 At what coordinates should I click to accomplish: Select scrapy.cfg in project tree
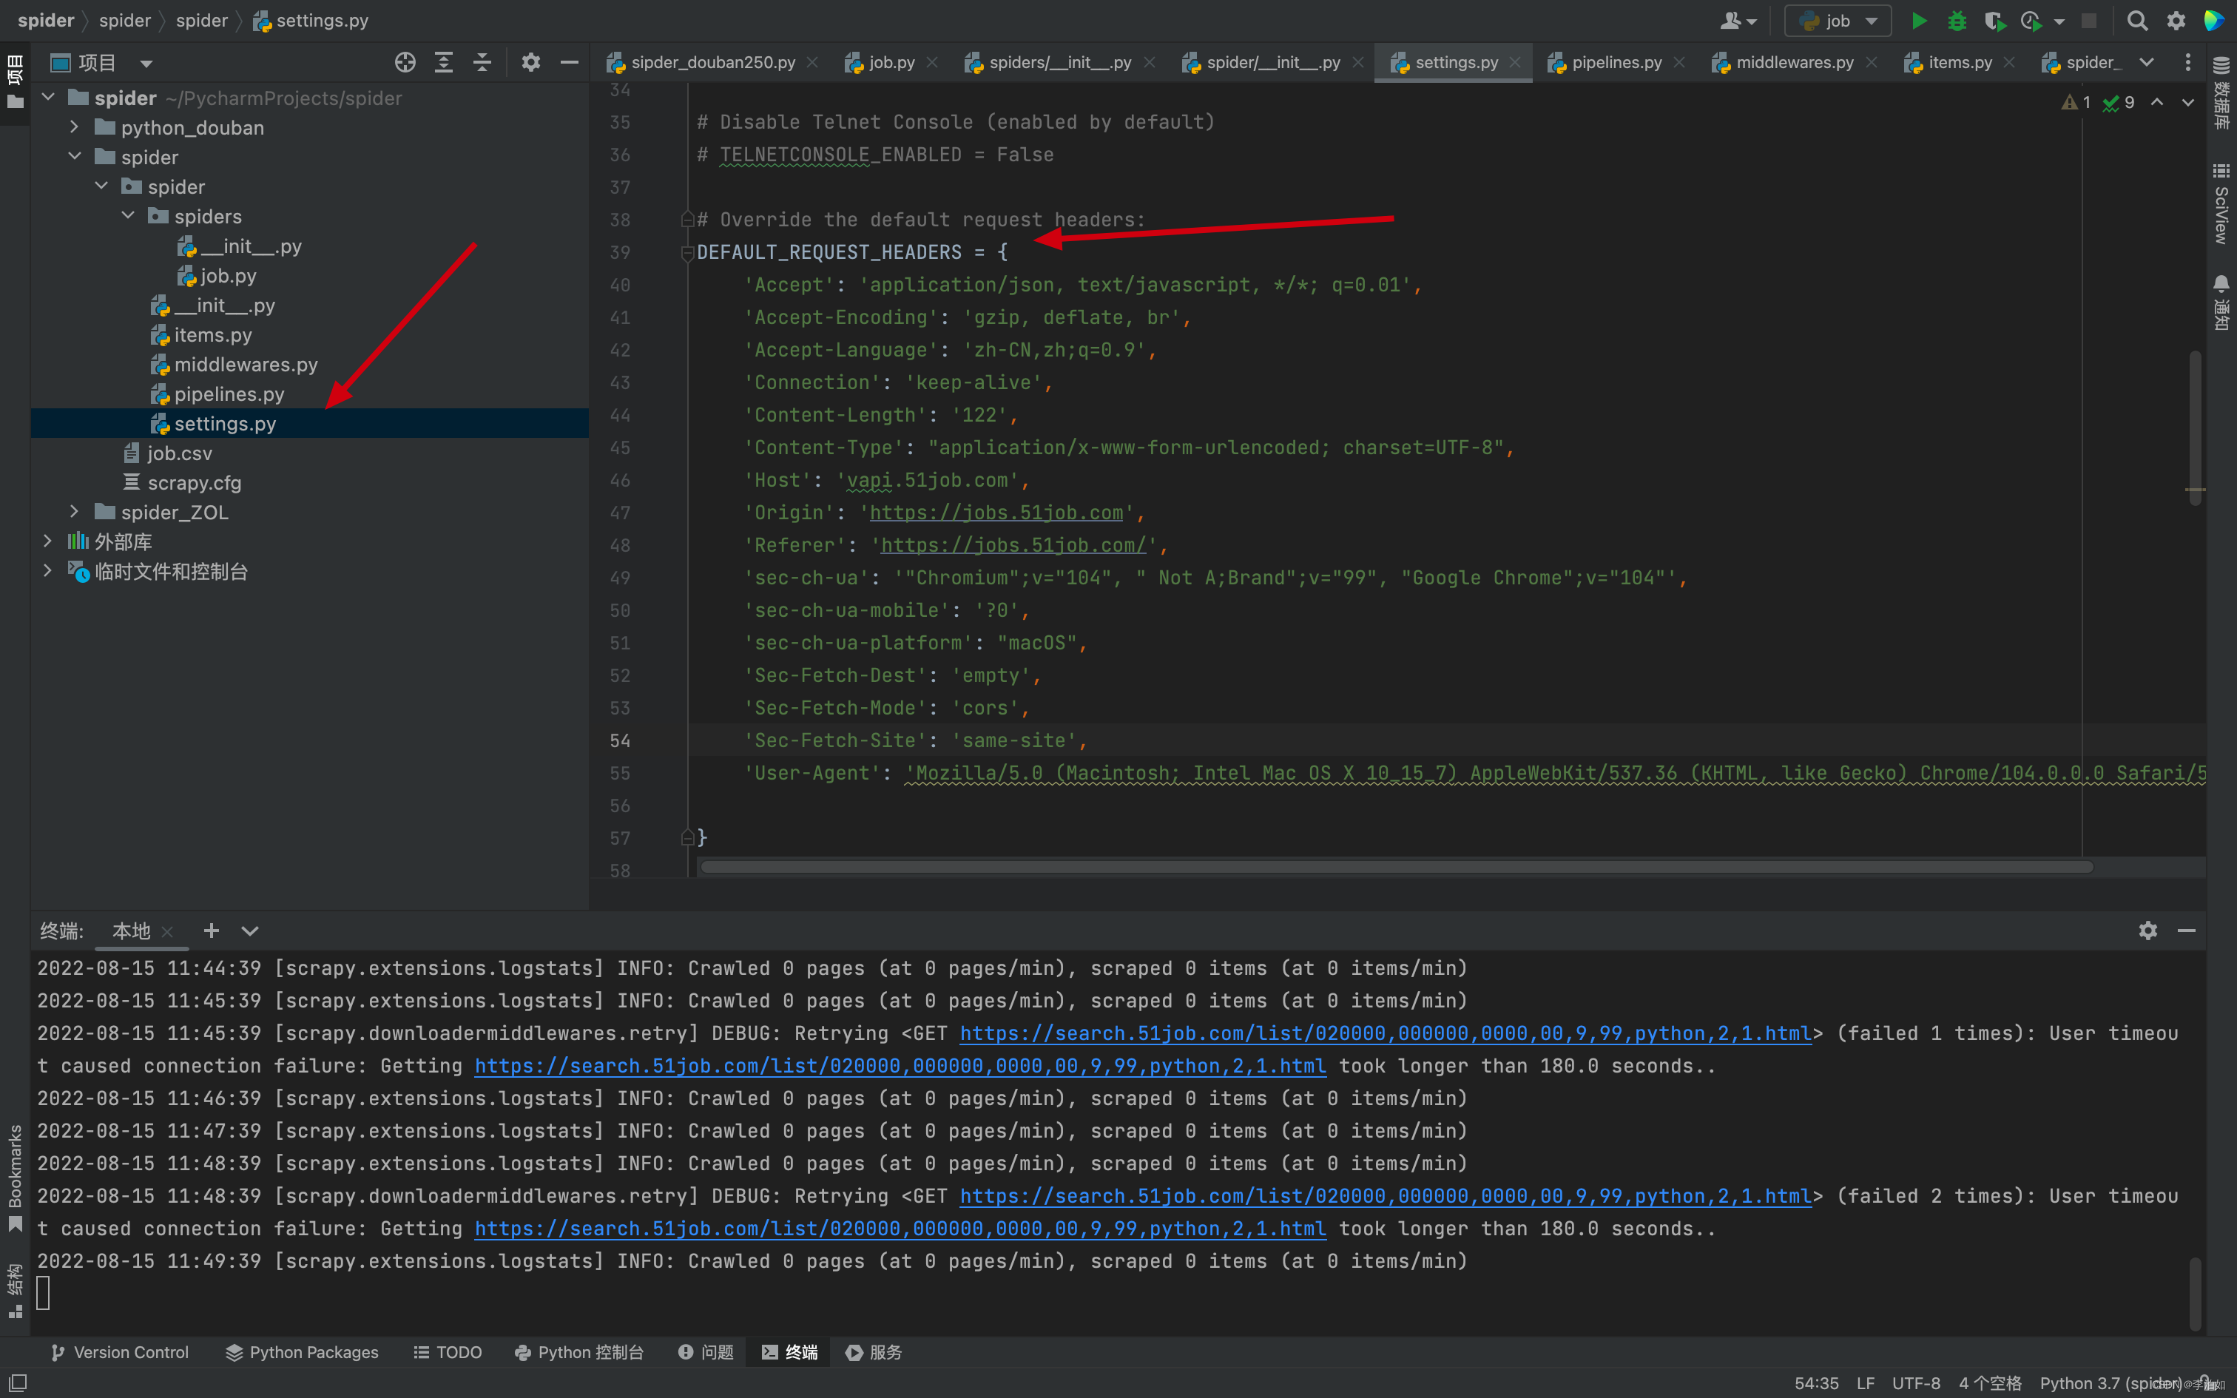pyautogui.click(x=194, y=482)
